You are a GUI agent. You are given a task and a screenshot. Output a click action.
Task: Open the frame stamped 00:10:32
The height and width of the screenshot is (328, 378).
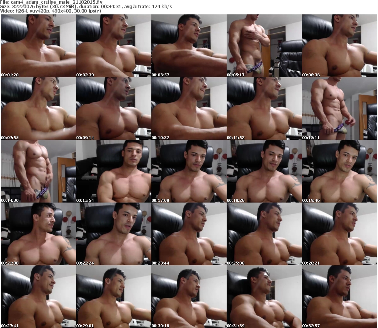(x=189, y=108)
